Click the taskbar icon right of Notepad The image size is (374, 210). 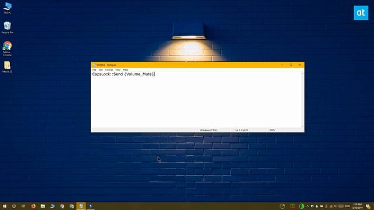[x=91, y=206]
